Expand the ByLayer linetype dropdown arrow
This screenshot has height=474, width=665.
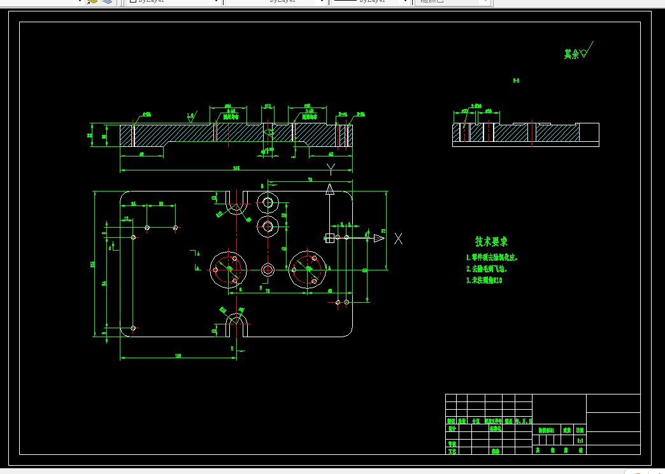(322, 2)
